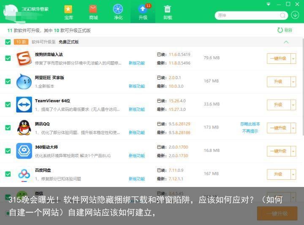Open the 净化 purify tab
Screen dimensions: 304x225
[x=118, y=12]
